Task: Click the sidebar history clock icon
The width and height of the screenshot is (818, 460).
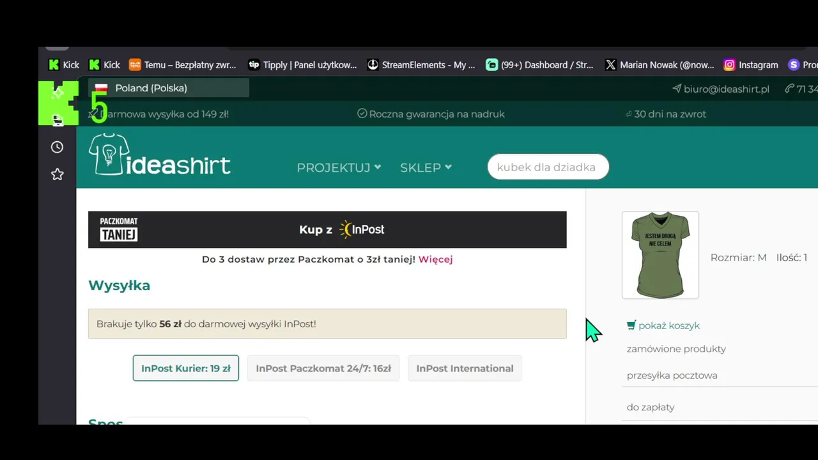Action: (57, 147)
